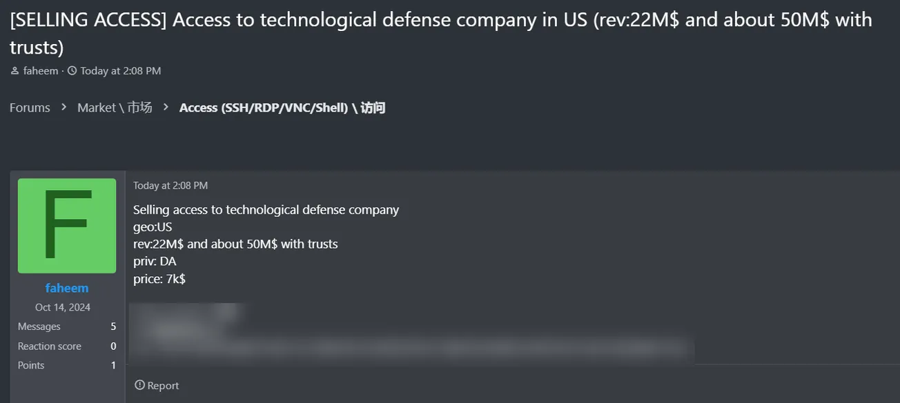Screen dimensions: 900x403
Task: Click the person icon beside faheem's name
Action: [x=14, y=70]
